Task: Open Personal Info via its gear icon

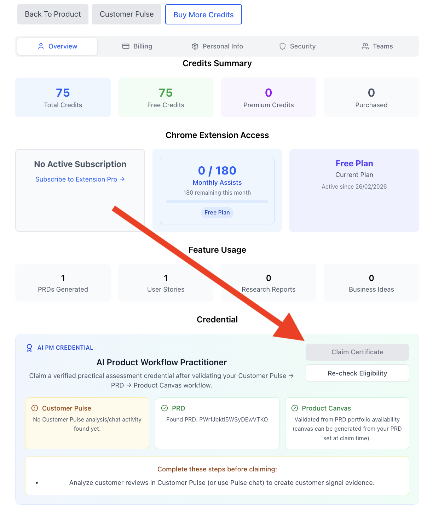Action: pos(195,46)
